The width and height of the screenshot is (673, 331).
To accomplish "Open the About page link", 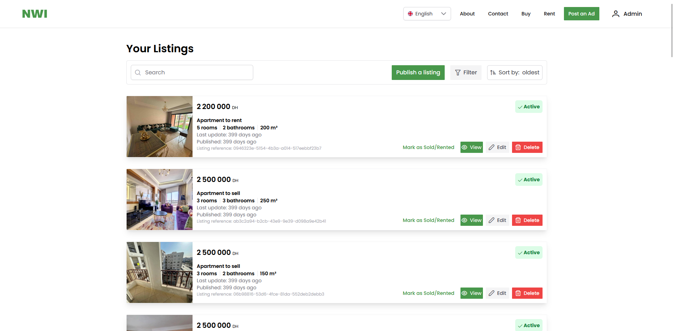I will [467, 14].
